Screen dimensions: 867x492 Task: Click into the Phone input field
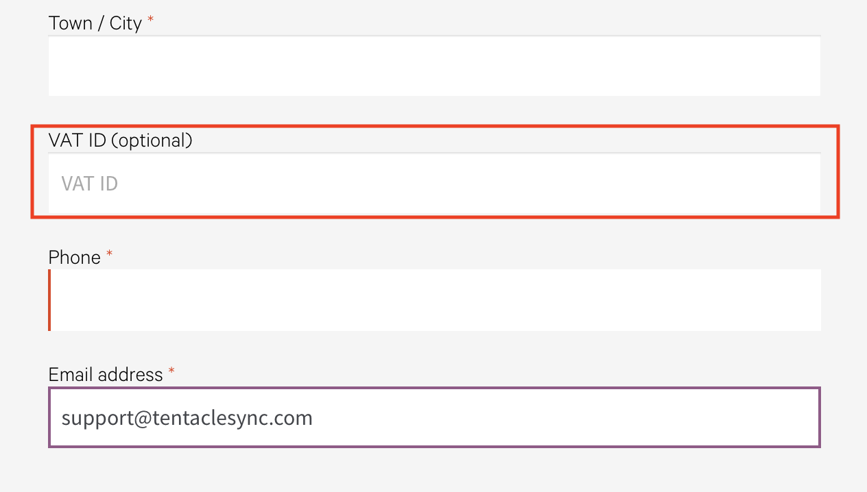(434, 300)
